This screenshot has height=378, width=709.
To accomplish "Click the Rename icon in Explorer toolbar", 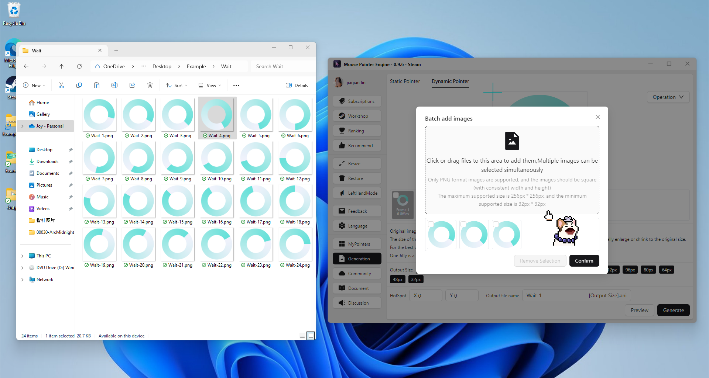I will 114,86.
